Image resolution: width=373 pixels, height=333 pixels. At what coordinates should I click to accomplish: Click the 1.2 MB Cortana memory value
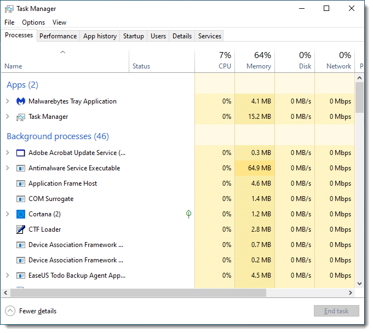(x=262, y=215)
